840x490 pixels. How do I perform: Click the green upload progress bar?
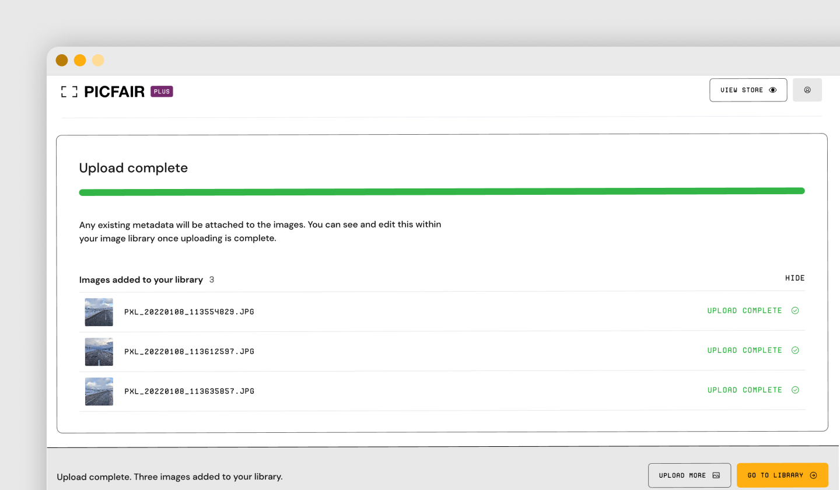click(442, 191)
